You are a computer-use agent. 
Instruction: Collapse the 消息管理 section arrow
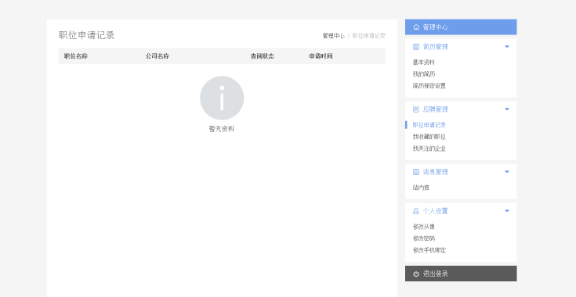[507, 172]
